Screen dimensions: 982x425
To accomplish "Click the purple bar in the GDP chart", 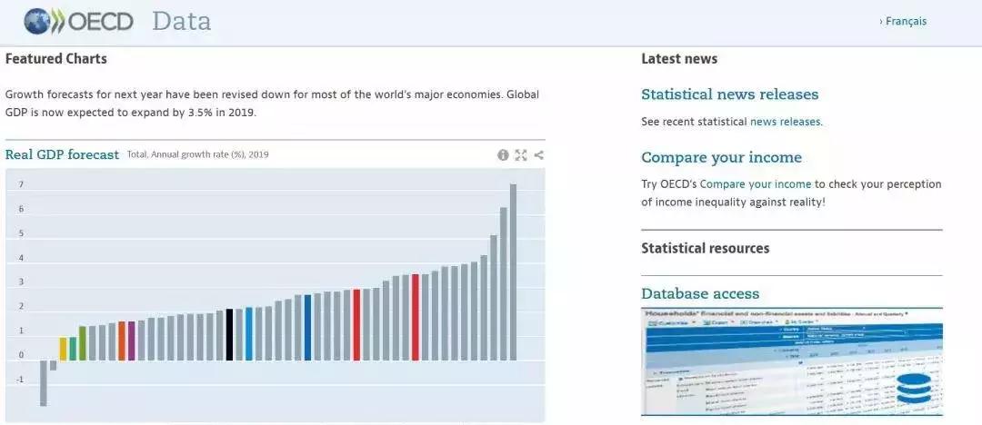I will click(132, 341).
